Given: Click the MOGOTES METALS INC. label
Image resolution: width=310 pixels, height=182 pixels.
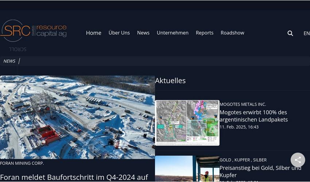Looking at the screenshot, I should 243,104.
